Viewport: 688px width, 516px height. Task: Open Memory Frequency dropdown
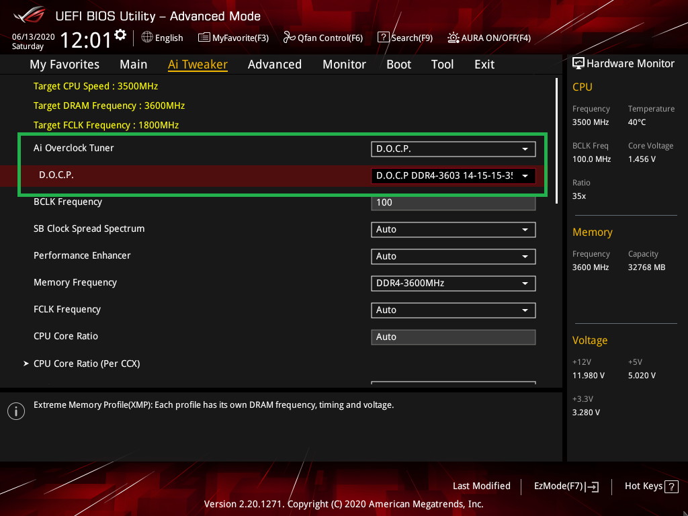click(x=453, y=283)
